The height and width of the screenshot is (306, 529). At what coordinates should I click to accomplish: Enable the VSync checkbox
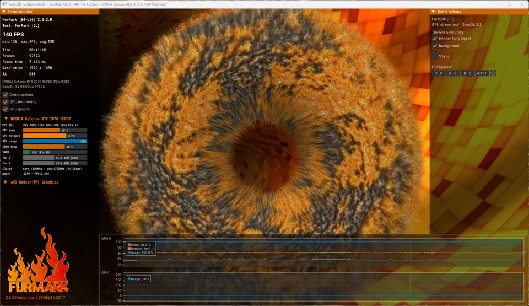(x=435, y=56)
